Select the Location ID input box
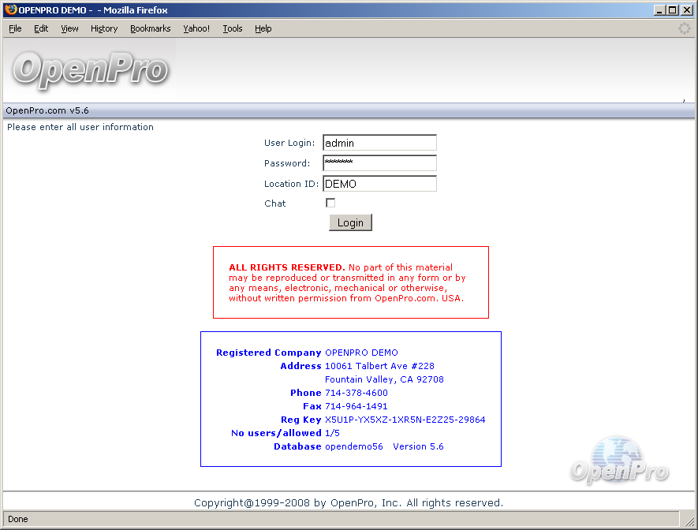The height and width of the screenshot is (530, 698). pos(379,184)
